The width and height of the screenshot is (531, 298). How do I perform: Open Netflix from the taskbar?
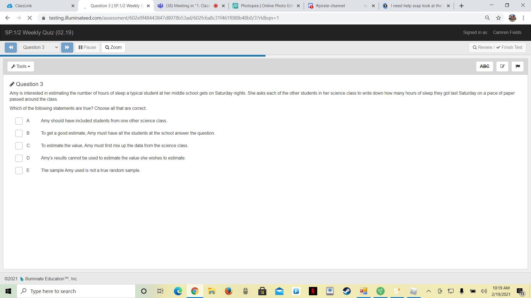point(313,291)
